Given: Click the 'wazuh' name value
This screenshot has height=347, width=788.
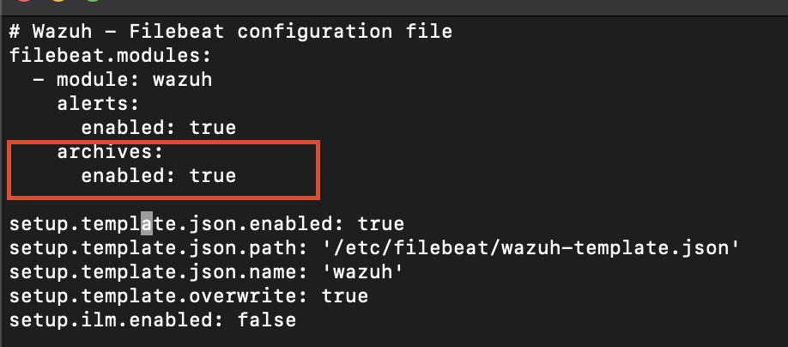Looking at the screenshot, I should pyautogui.click(x=363, y=272).
